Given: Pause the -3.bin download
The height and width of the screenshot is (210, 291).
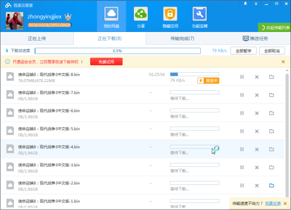Looking at the screenshot, I should tap(242, 168).
